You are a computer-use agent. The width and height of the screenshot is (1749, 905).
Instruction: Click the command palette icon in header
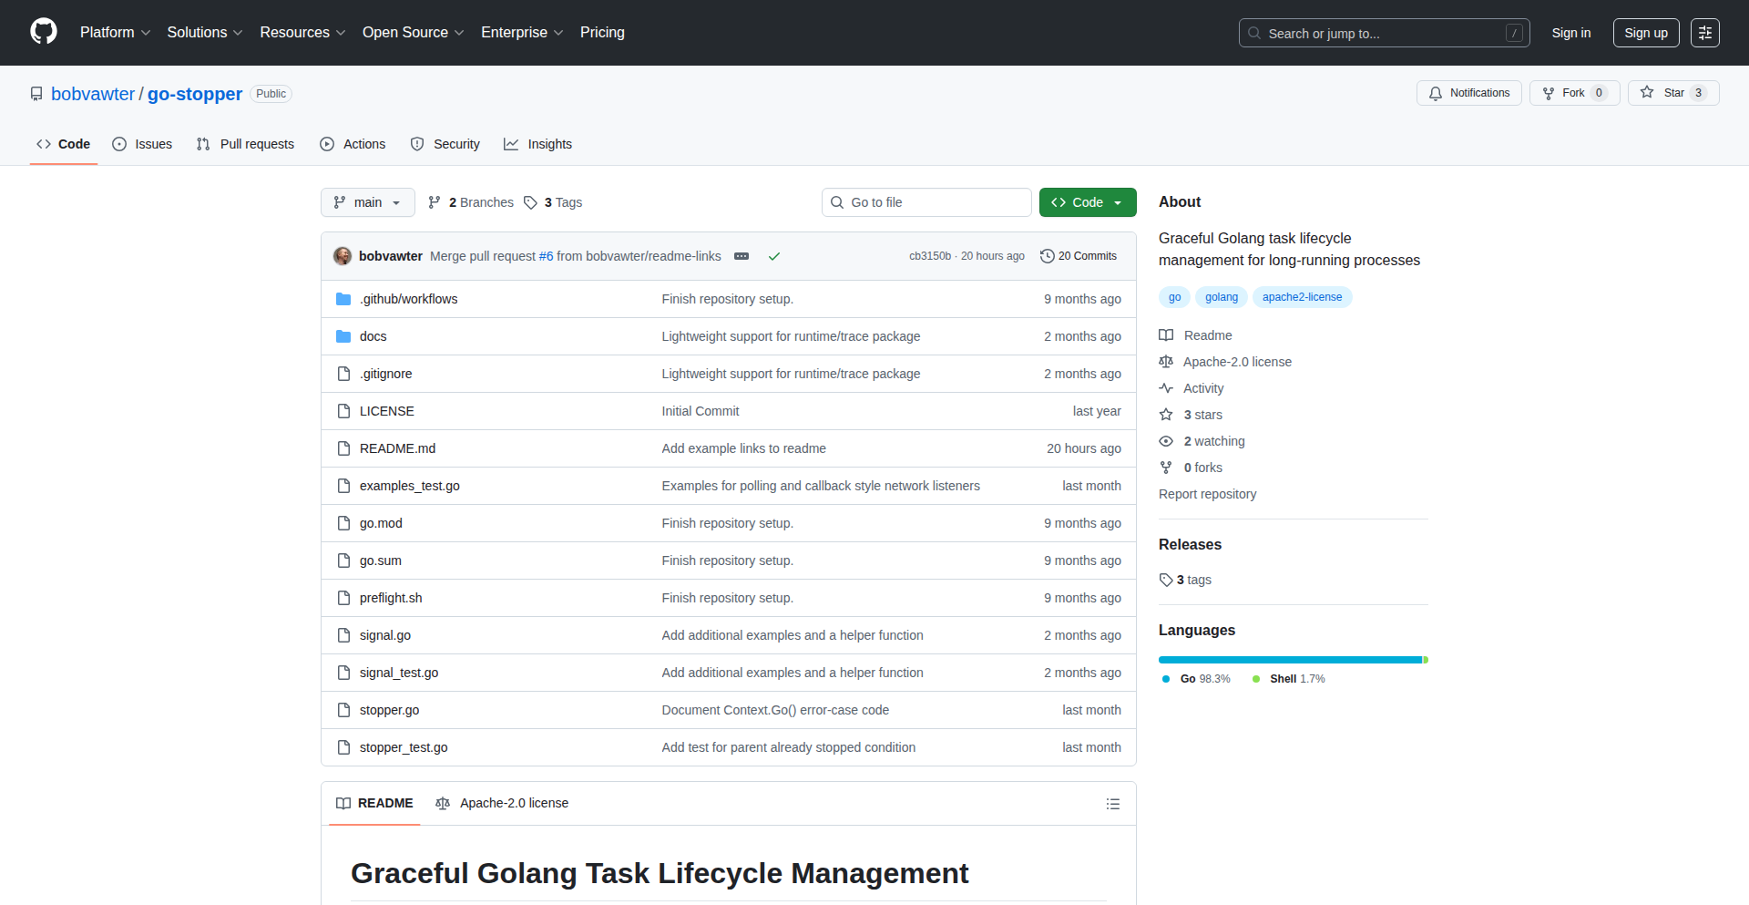1704,33
